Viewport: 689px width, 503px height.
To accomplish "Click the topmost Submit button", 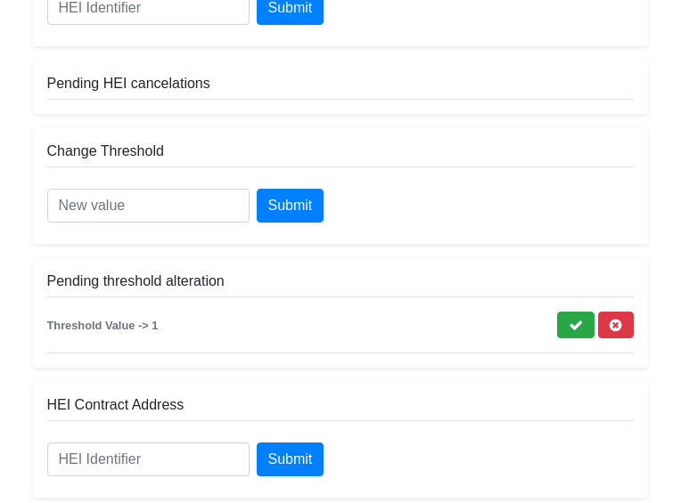I will pyautogui.click(x=290, y=10).
